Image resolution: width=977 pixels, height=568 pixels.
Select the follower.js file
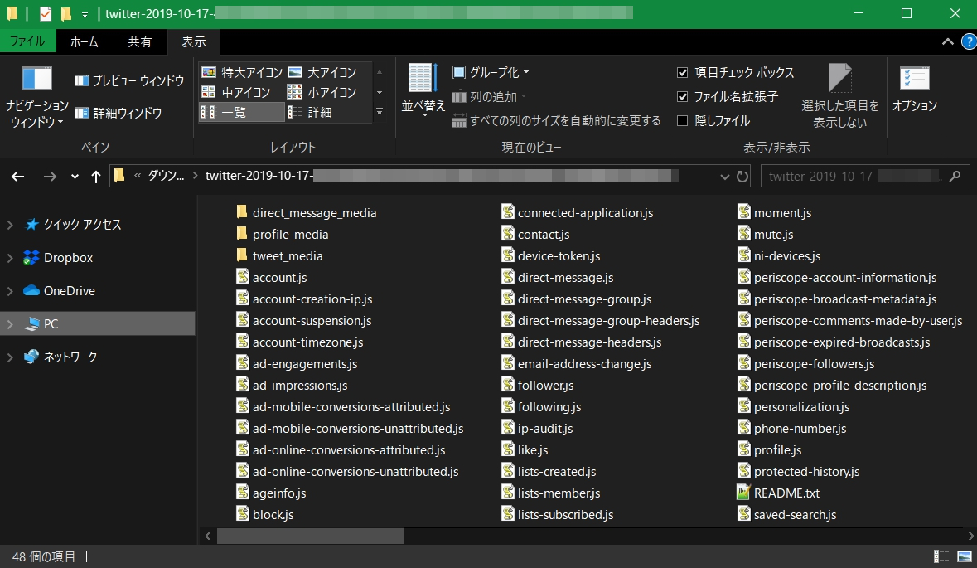coord(538,386)
